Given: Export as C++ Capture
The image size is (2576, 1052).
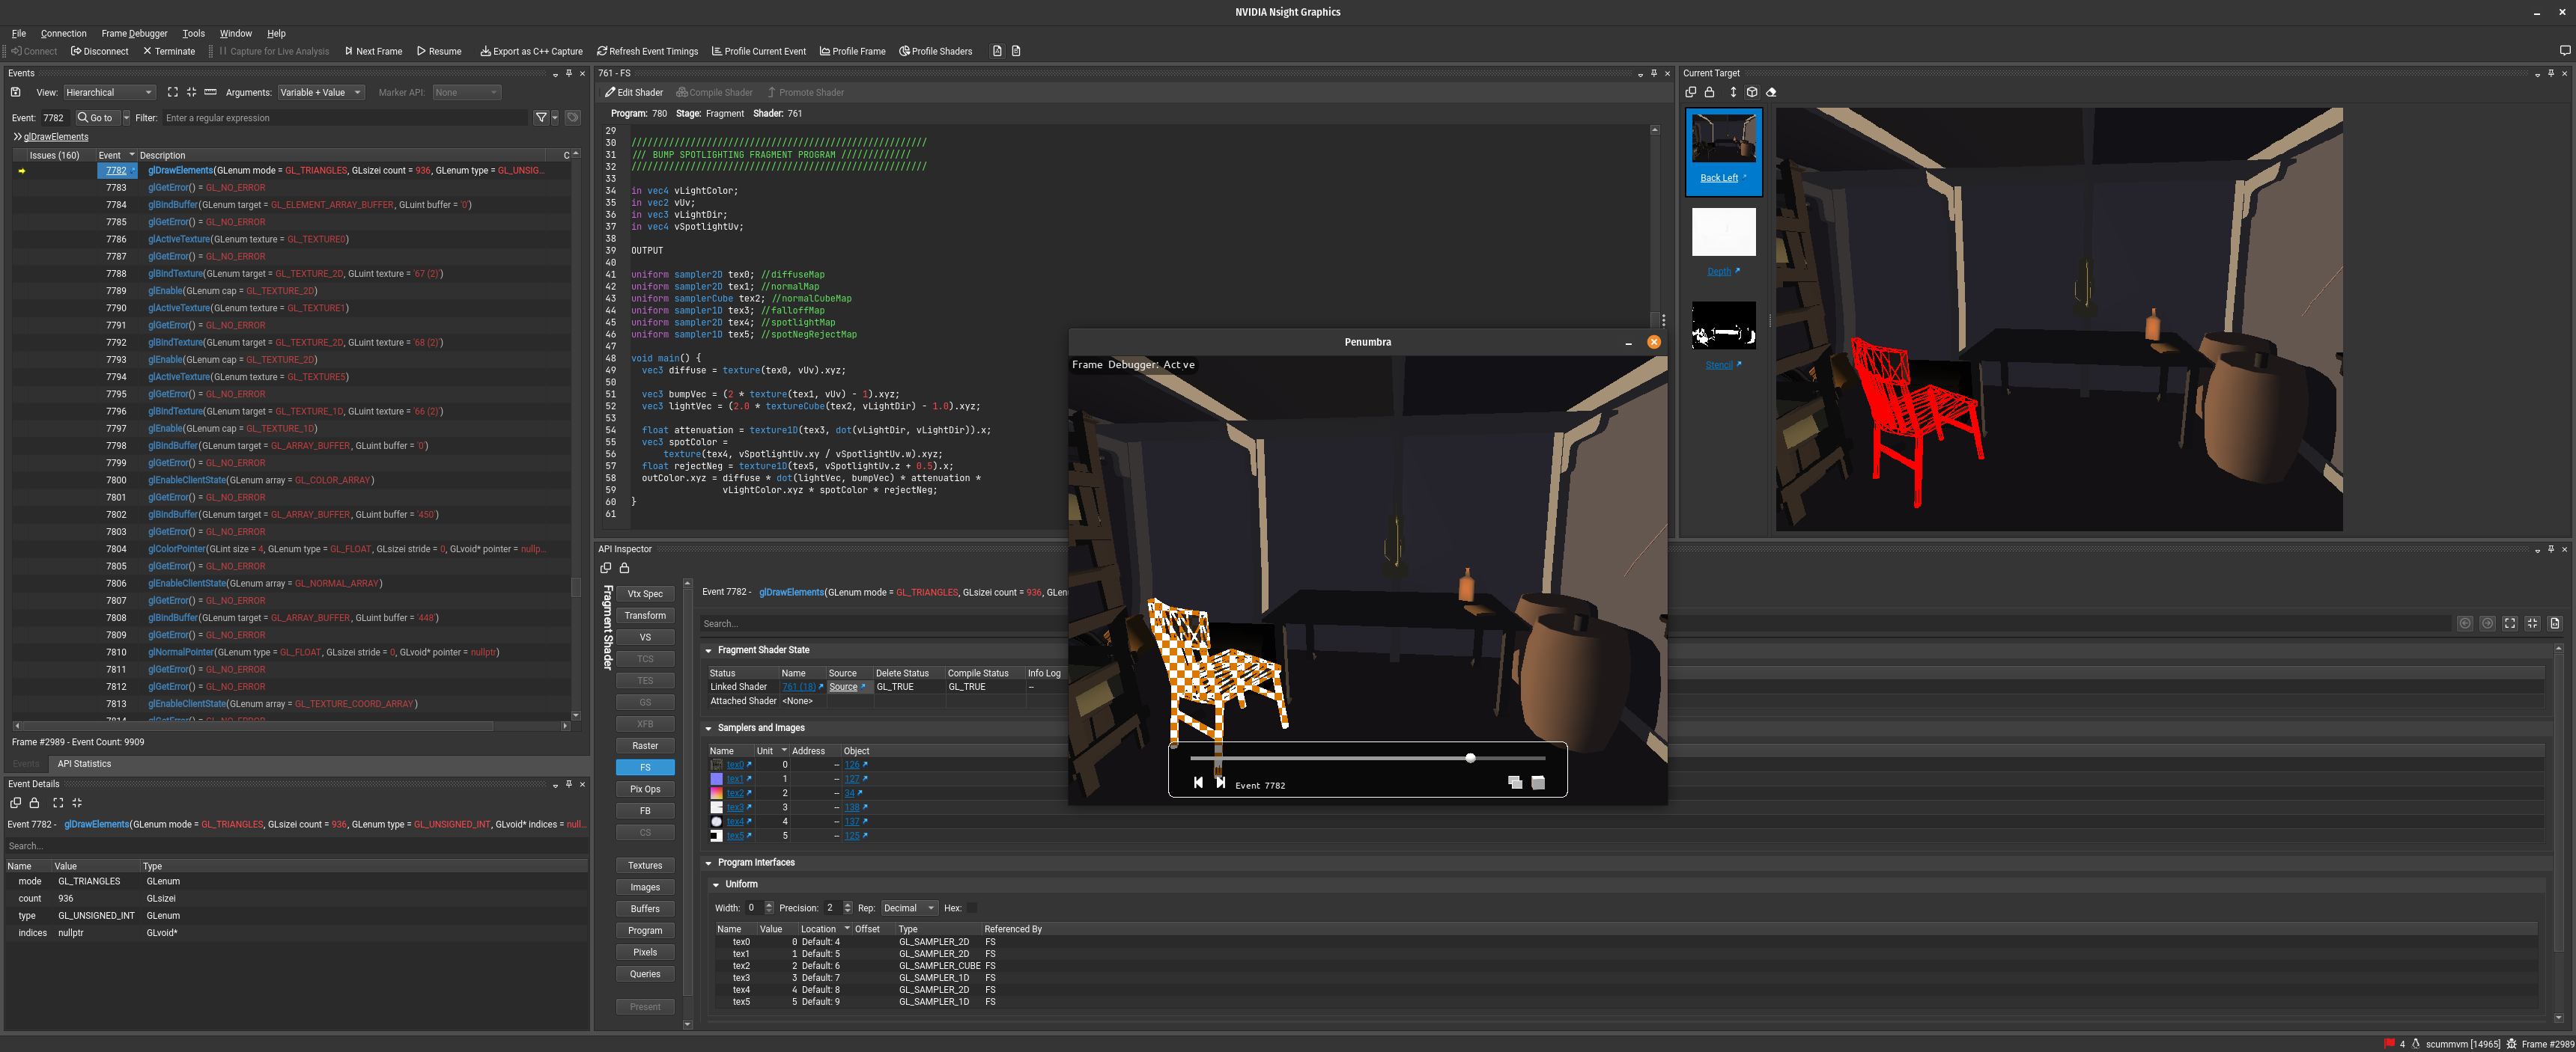Looking at the screenshot, I should (531, 51).
